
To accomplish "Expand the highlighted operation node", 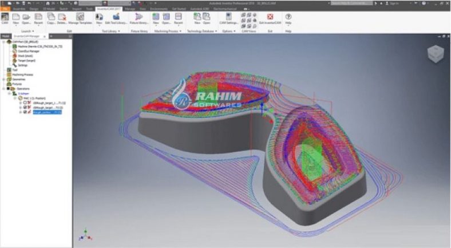I will 21,112.
